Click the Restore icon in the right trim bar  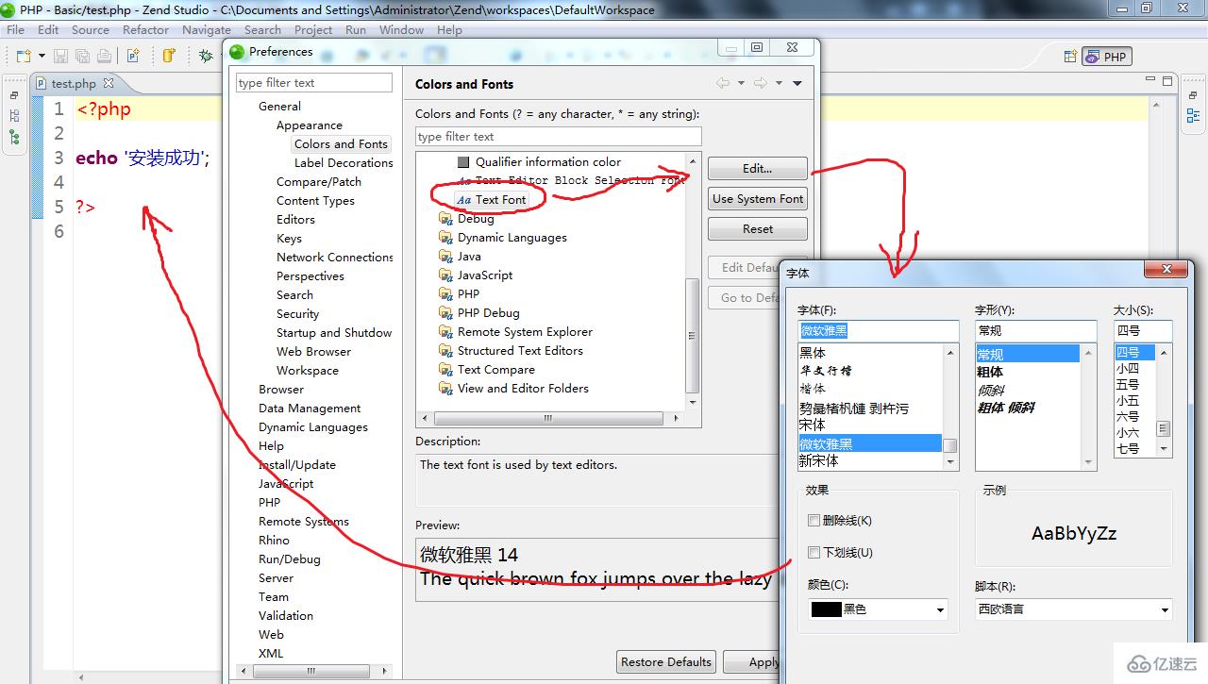(1193, 96)
